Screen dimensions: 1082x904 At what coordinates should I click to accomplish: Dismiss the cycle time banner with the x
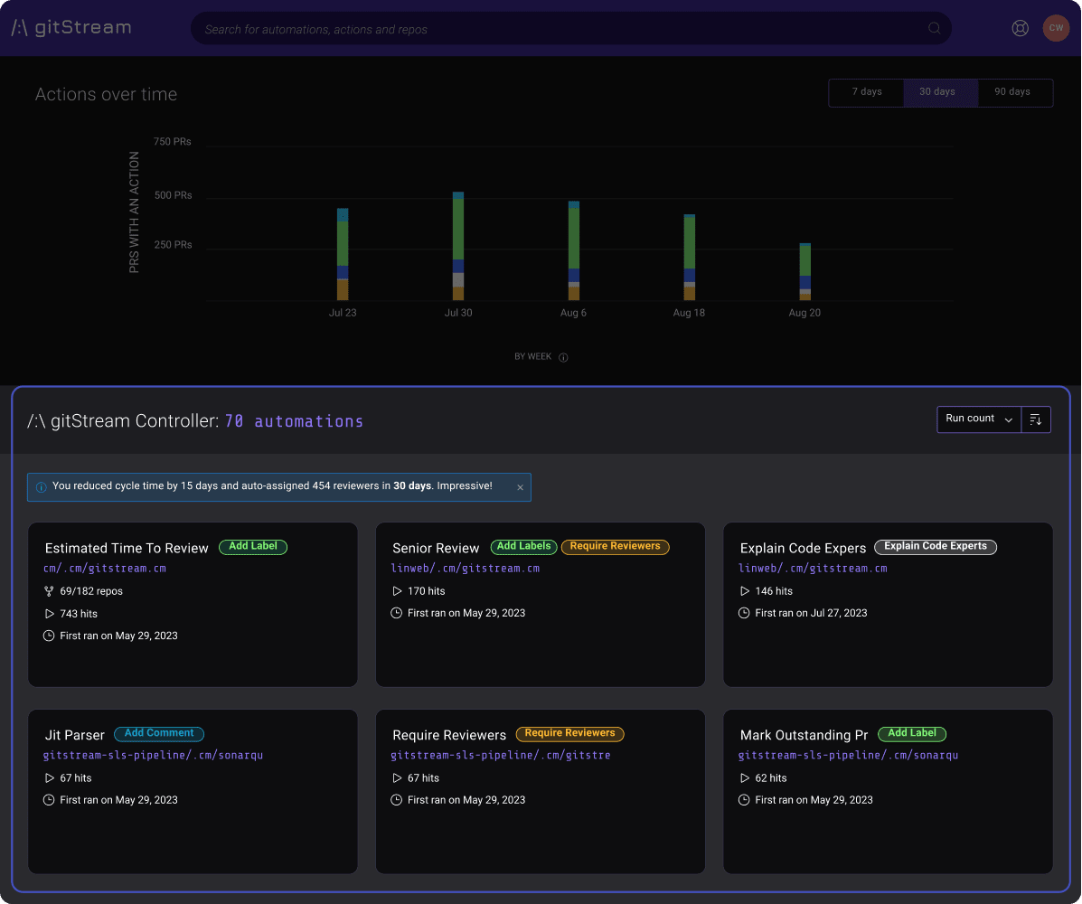click(520, 487)
